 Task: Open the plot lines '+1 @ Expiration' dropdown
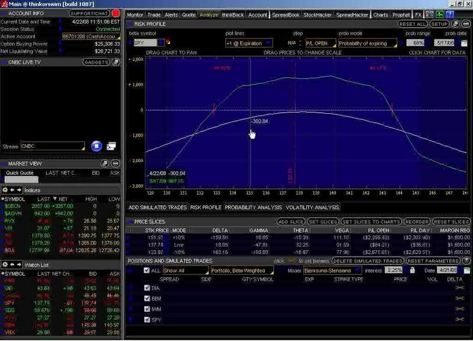tap(249, 43)
